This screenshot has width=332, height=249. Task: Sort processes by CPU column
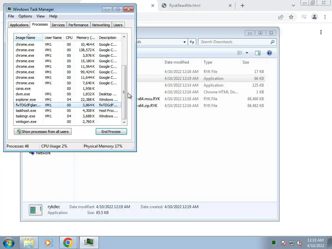(x=69, y=38)
